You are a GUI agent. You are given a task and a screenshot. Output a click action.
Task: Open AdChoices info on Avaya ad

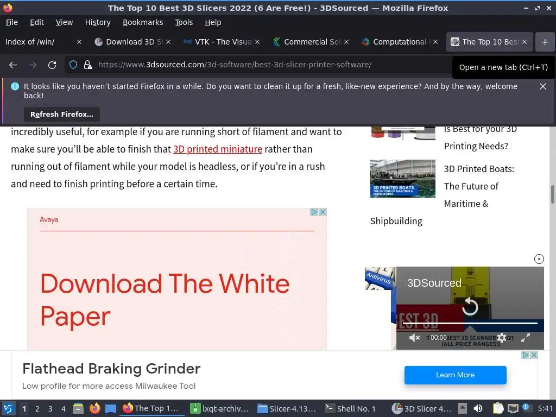[x=314, y=212]
